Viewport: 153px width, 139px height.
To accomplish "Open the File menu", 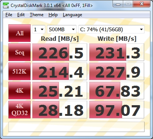I will pos(9,15).
